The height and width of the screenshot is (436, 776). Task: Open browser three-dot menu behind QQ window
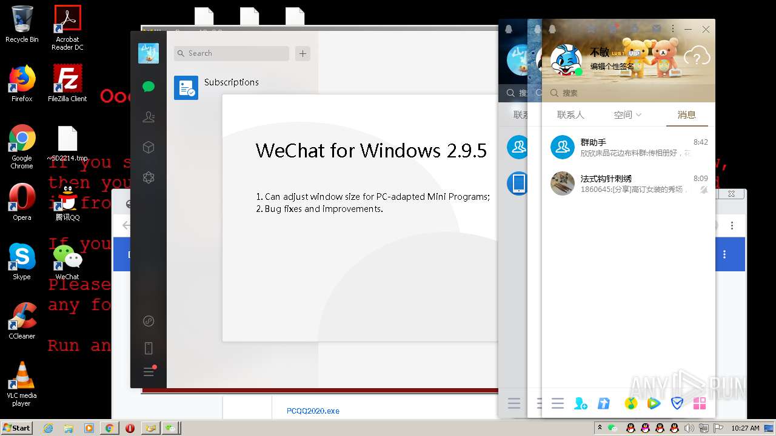[x=732, y=225]
